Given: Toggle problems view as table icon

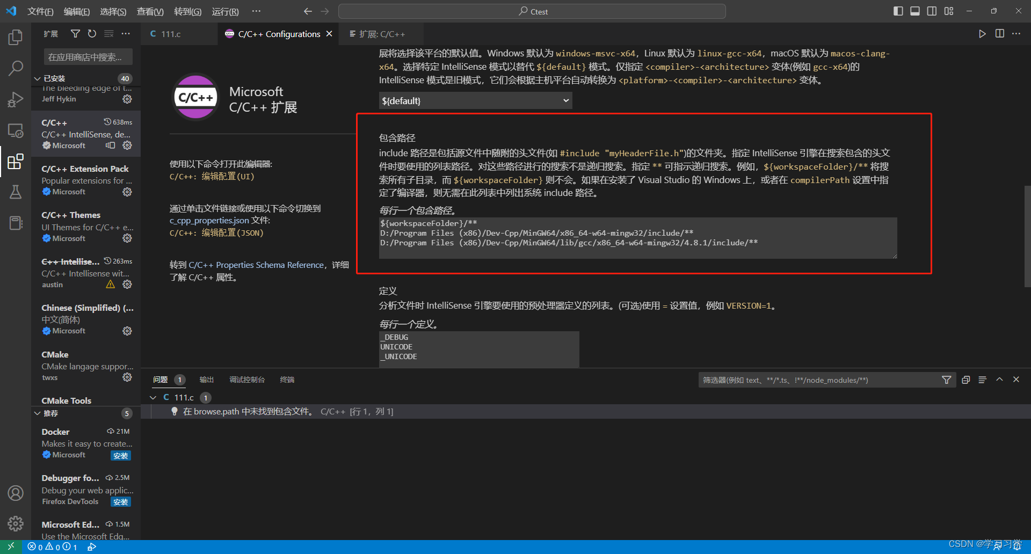Looking at the screenshot, I should [x=982, y=380].
